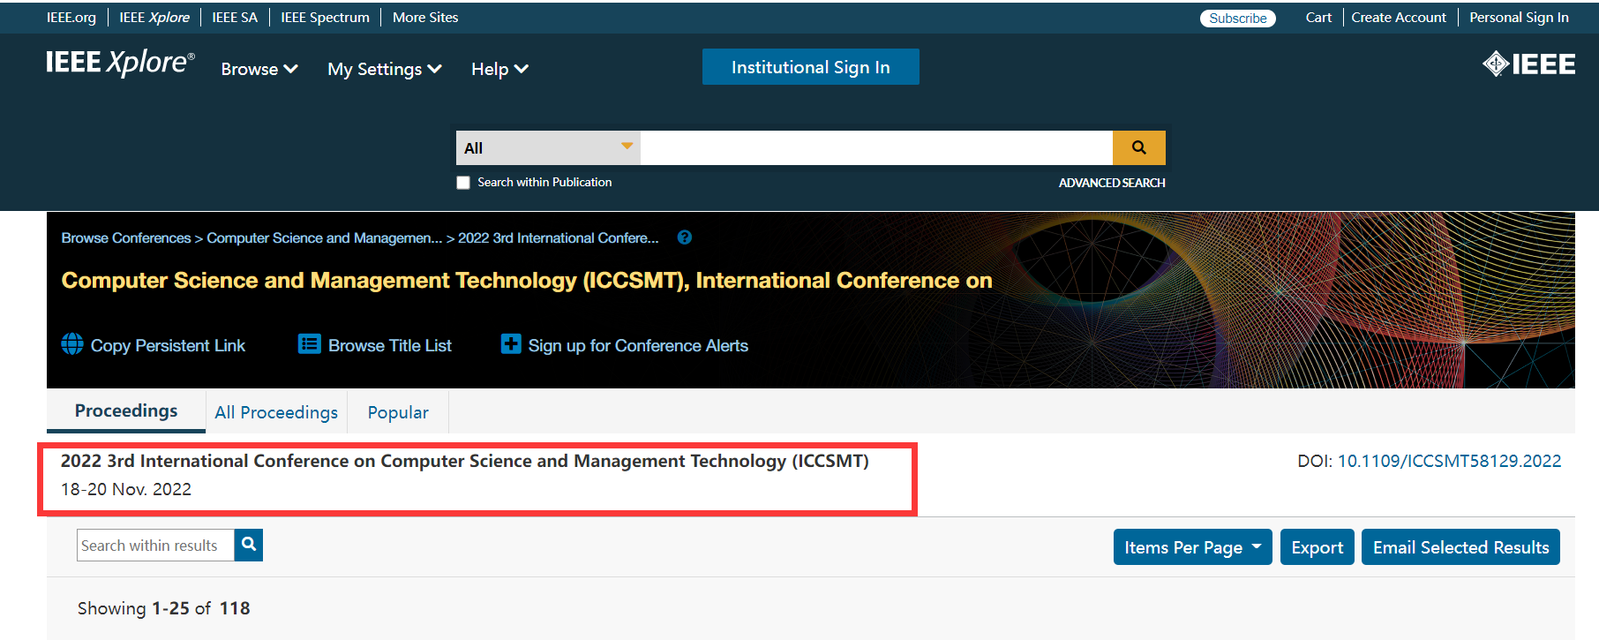Screen dimensions: 1599x640
Task: Click Browse Conferences breadcrumb
Action: (x=126, y=238)
